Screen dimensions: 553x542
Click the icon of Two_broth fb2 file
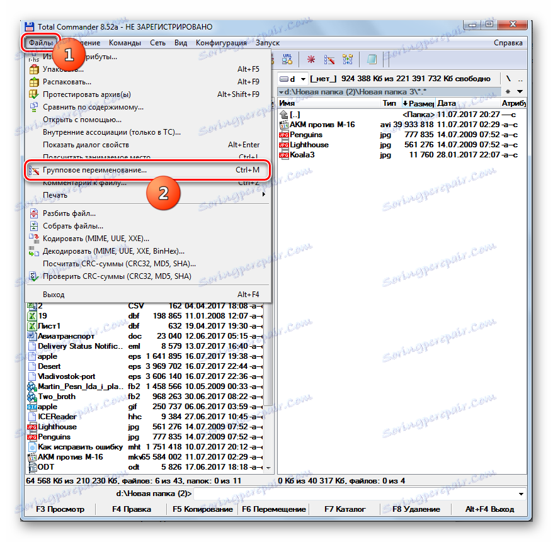[31, 397]
